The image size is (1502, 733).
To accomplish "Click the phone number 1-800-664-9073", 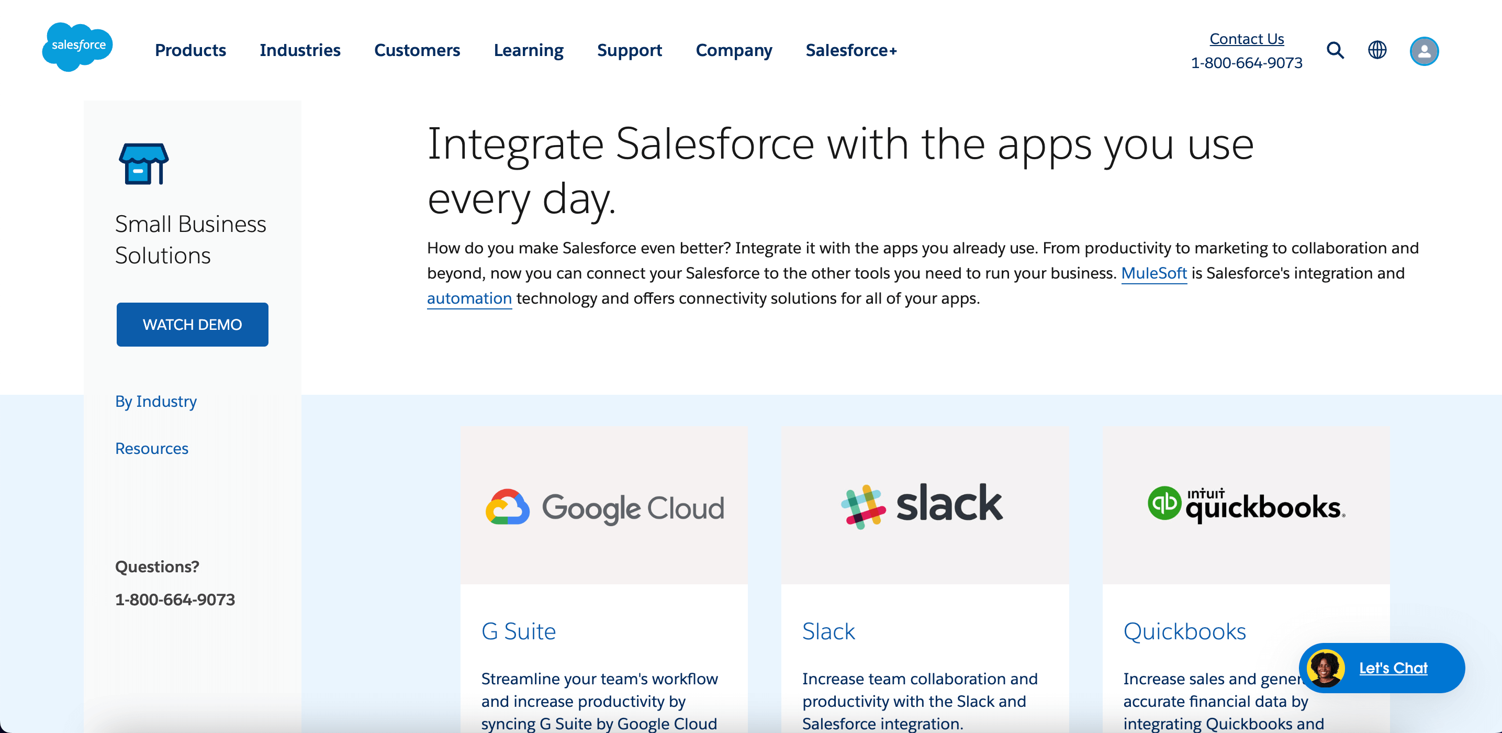I will click(1245, 62).
